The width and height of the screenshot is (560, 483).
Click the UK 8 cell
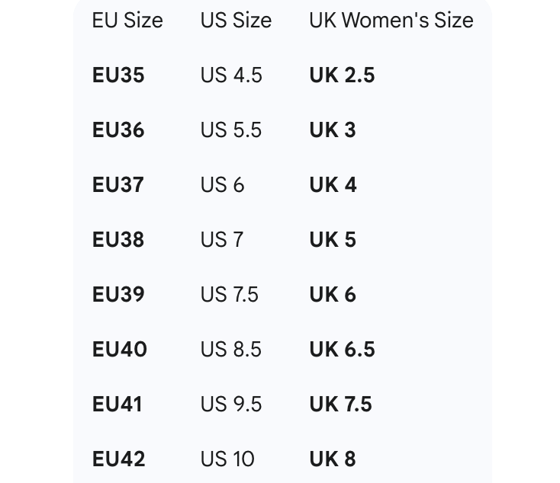click(333, 459)
